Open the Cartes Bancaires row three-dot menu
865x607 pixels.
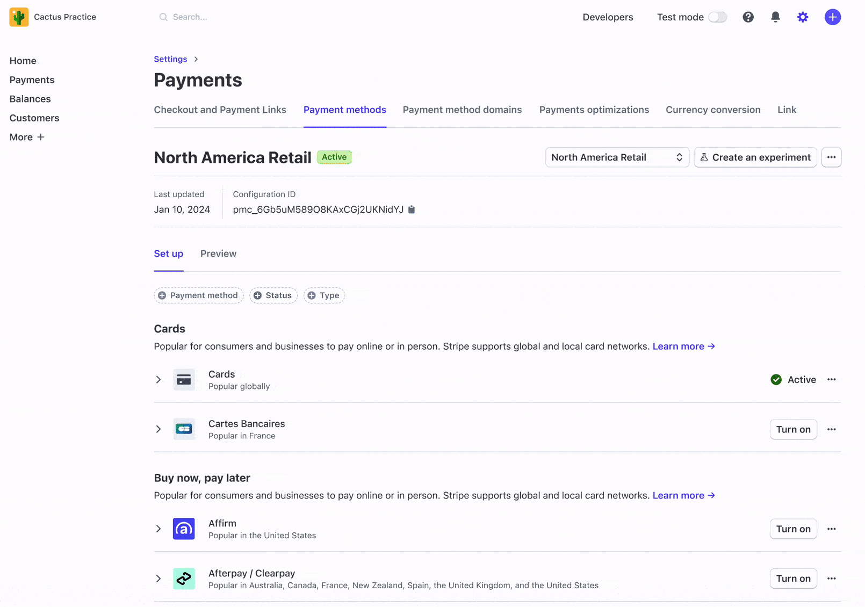832,429
